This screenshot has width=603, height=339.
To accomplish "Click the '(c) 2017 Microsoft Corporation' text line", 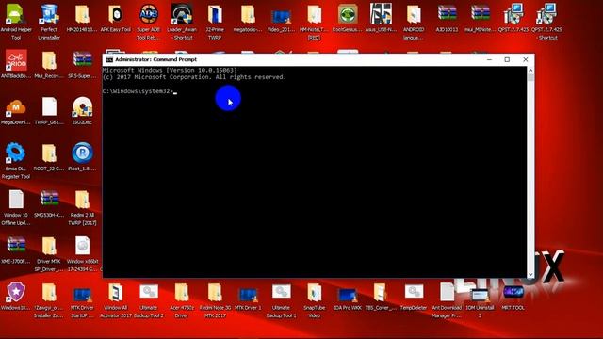I will 194,77.
